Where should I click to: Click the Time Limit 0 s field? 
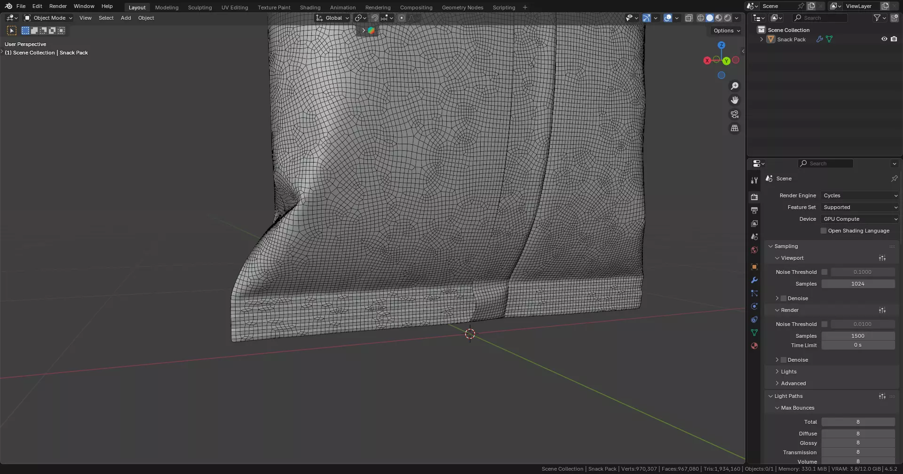tap(858, 345)
